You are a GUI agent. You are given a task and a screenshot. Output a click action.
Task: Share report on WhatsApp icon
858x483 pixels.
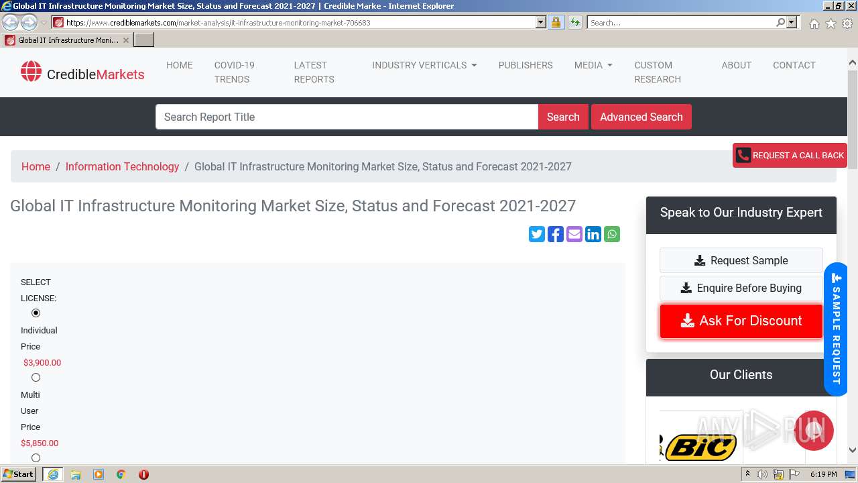coord(612,234)
